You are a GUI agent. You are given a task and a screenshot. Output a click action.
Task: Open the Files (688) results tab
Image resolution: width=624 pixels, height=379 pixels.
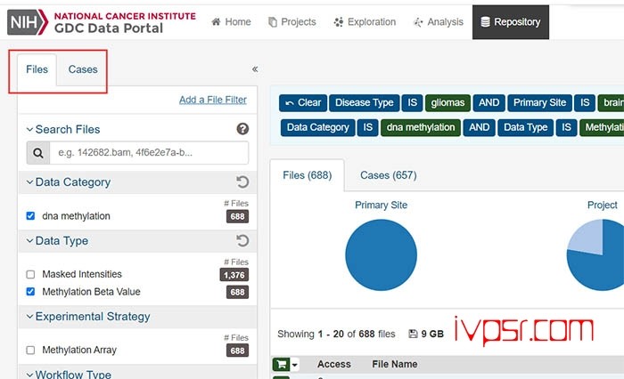[x=308, y=175]
